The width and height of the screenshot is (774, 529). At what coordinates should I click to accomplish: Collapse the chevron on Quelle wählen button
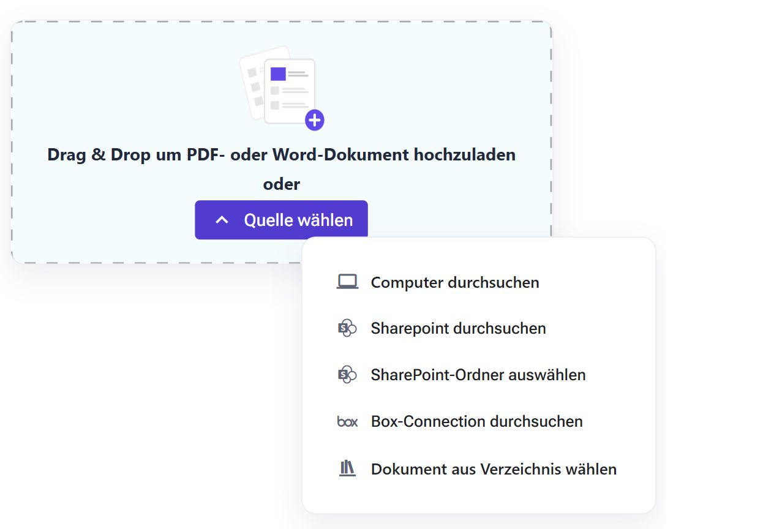[x=222, y=220]
